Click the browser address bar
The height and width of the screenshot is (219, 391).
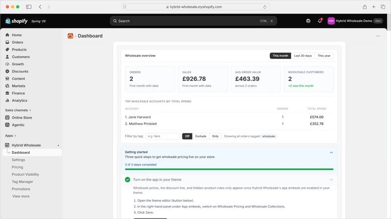[195, 7]
